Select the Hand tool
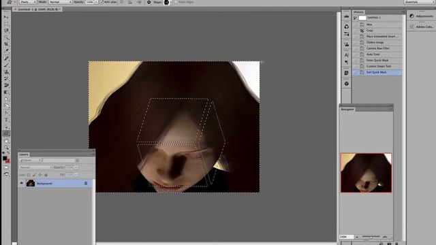The height and width of the screenshot is (245, 436). click(6, 141)
